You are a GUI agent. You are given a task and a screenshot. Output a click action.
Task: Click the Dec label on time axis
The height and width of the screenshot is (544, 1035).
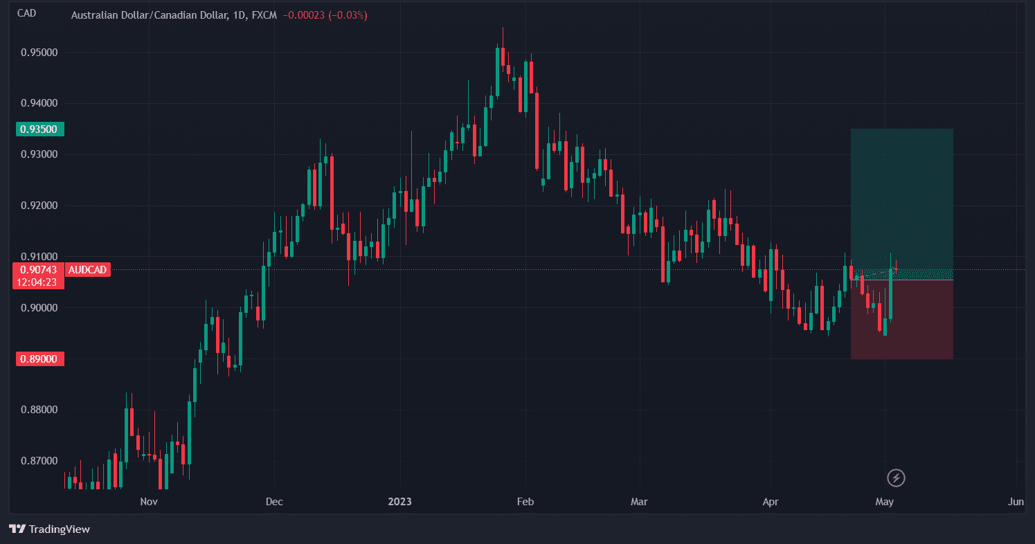coord(274,502)
